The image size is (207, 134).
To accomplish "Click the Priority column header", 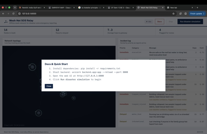I will (x=123, y=48).
